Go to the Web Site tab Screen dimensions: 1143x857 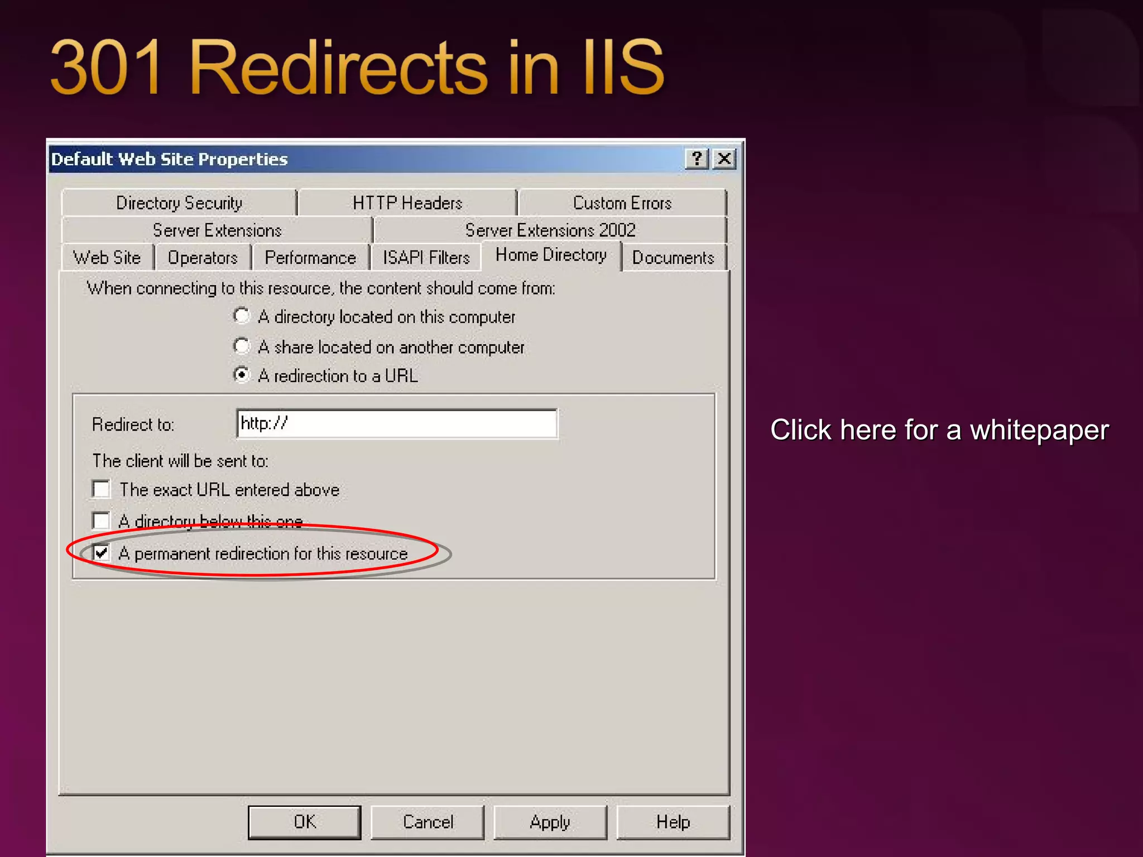107,258
